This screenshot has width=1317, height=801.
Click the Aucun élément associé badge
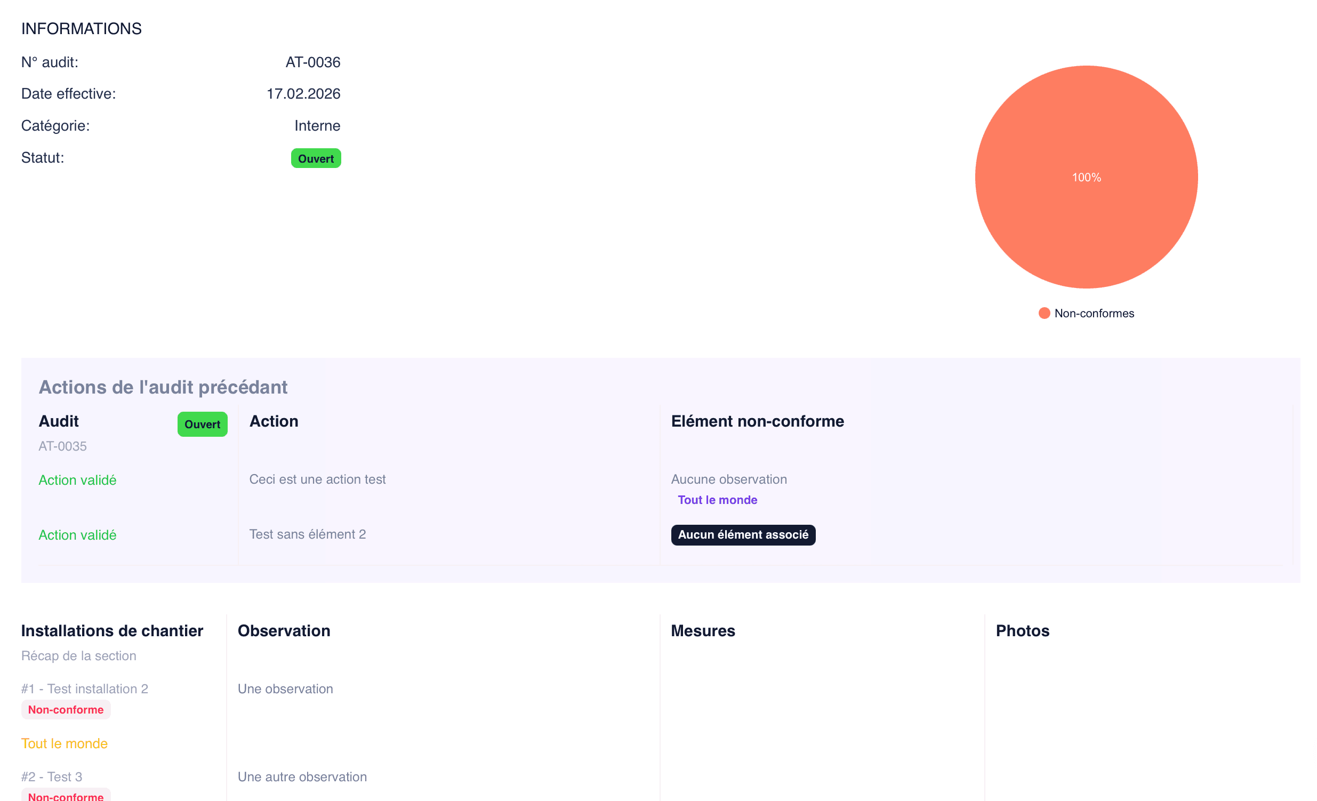click(743, 535)
